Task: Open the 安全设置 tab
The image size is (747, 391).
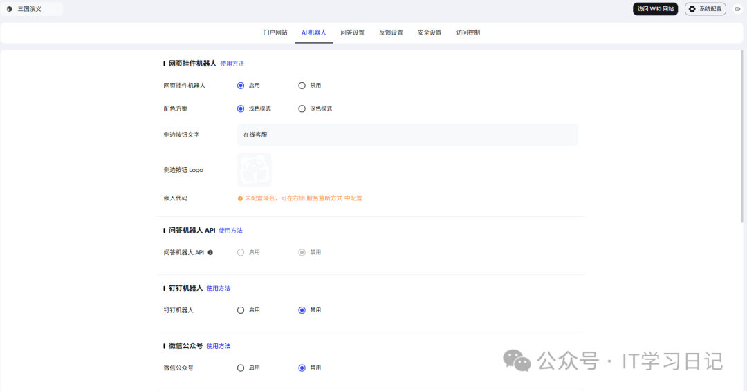Action: click(x=430, y=33)
